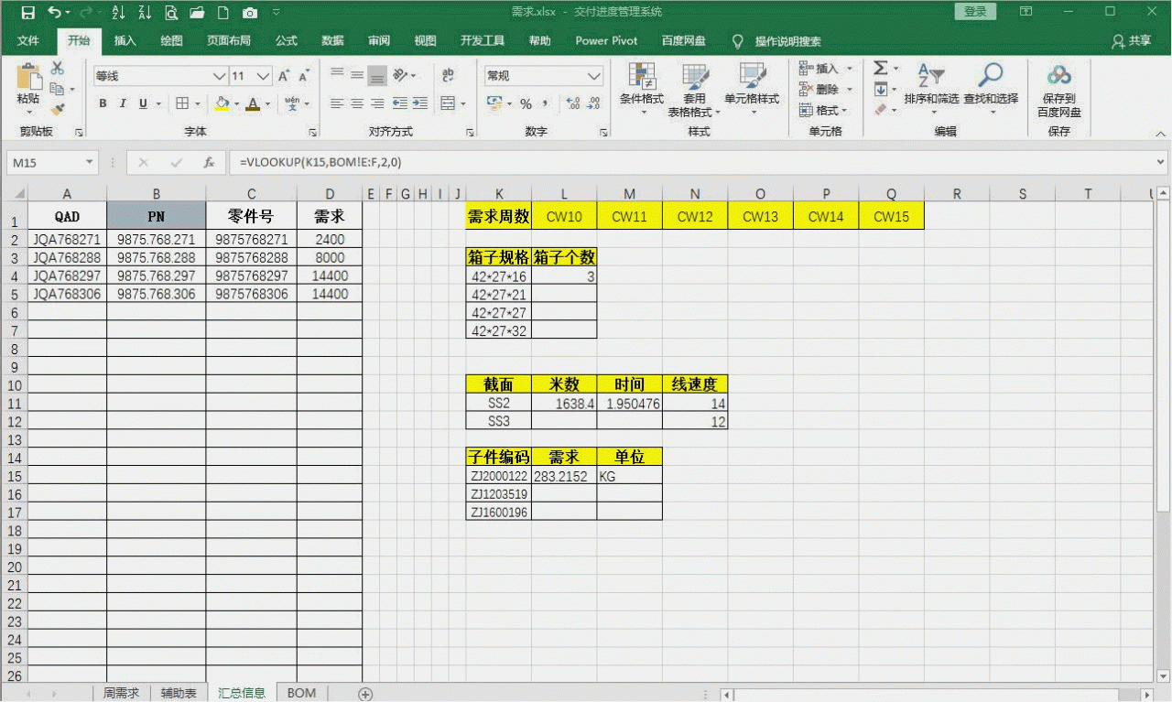Click the wrap text (ab) icon

click(x=448, y=75)
